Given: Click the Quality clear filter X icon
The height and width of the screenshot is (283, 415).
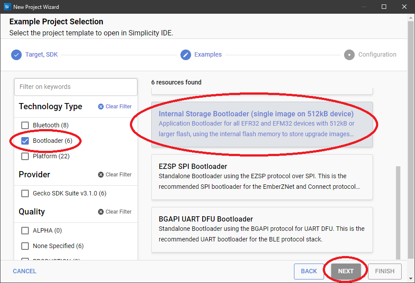Looking at the screenshot, I should pyautogui.click(x=101, y=212).
